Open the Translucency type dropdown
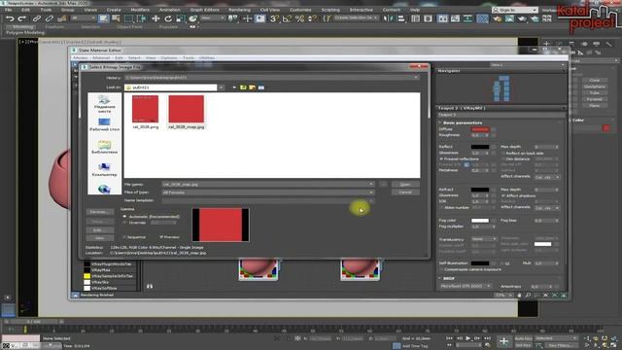The image size is (622, 350). (x=484, y=239)
